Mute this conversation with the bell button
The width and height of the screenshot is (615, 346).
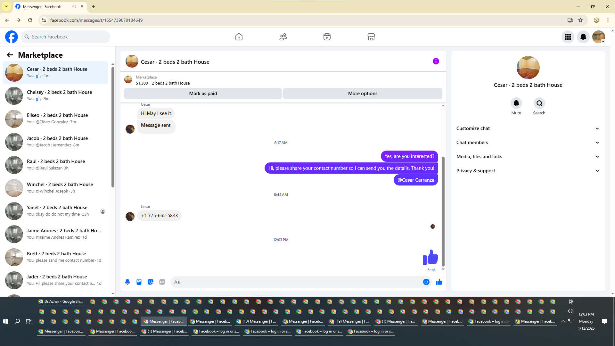[516, 103]
